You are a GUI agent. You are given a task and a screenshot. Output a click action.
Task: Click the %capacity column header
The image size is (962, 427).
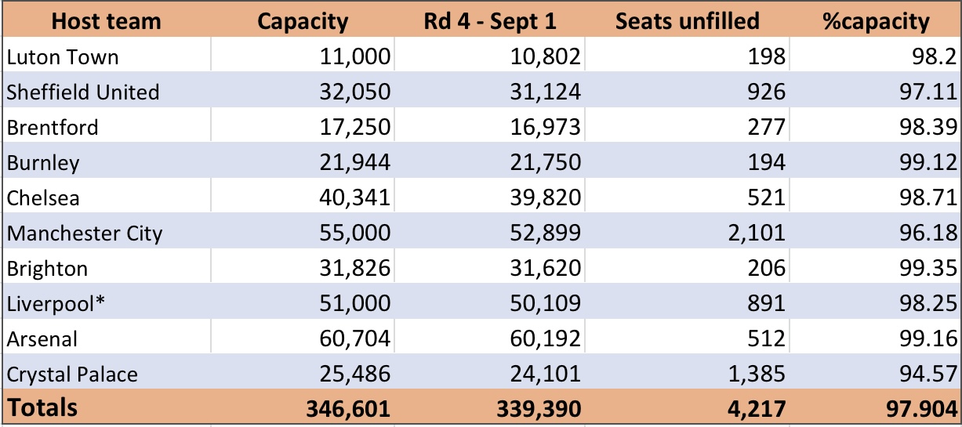point(875,20)
